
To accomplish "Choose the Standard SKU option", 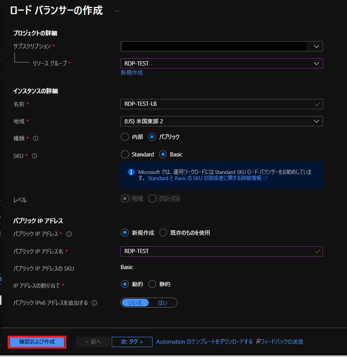I will point(125,155).
